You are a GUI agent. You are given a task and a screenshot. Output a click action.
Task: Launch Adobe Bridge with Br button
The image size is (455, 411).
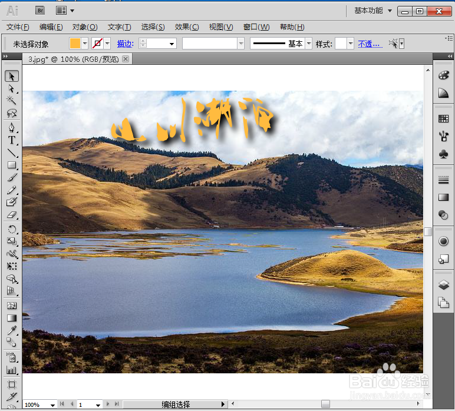[x=40, y=11]
